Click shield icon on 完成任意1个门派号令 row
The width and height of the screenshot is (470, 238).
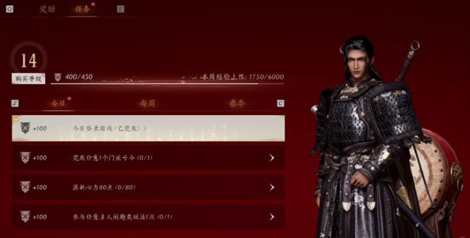point(25,157)
